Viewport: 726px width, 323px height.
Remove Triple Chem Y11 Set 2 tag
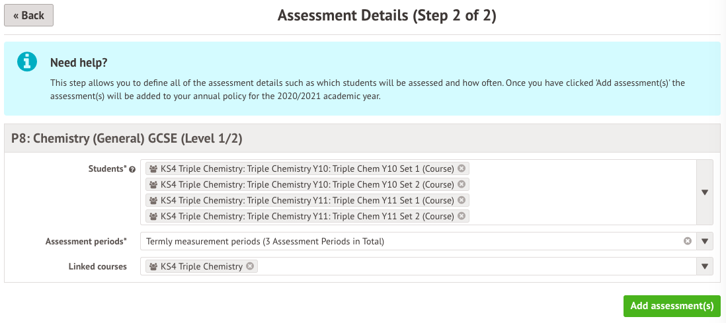point(462,216)
